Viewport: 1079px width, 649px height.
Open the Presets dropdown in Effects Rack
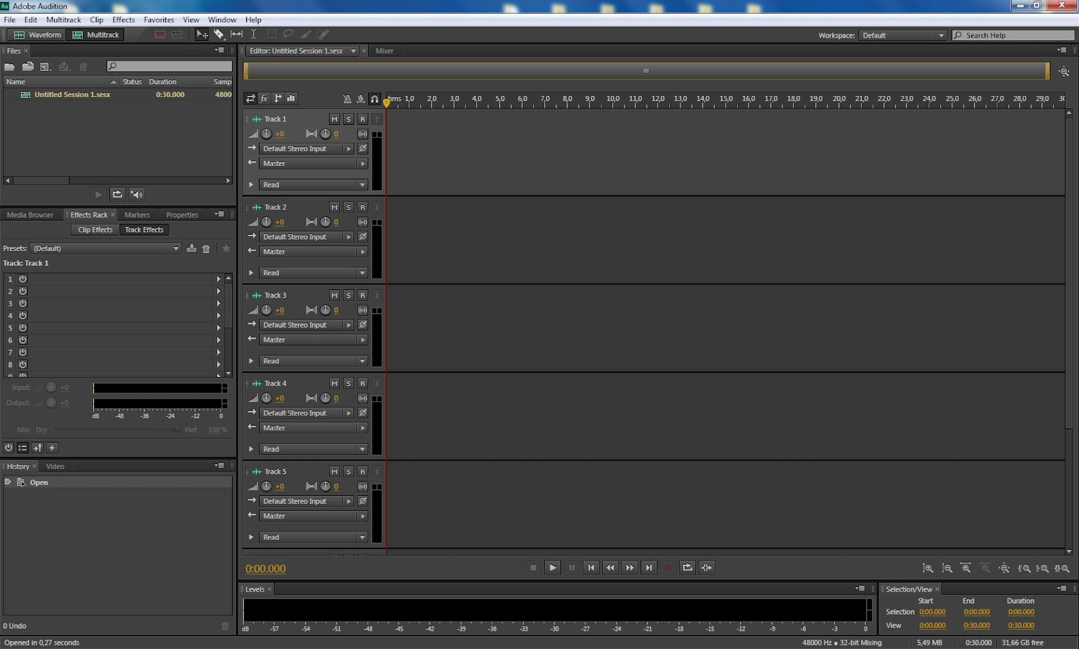coord(175,248)
